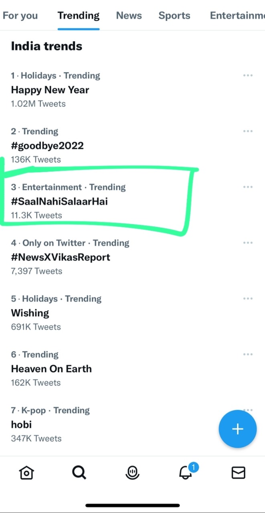Open more options for Wishing trend
This screenshot has width=265, height=513.
pos(248,298)
